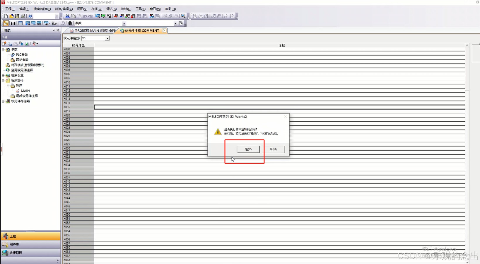This screenshot has height=264, width=480.
Task: Select PLC参数 in the tree
Action: tap(22, 55)
